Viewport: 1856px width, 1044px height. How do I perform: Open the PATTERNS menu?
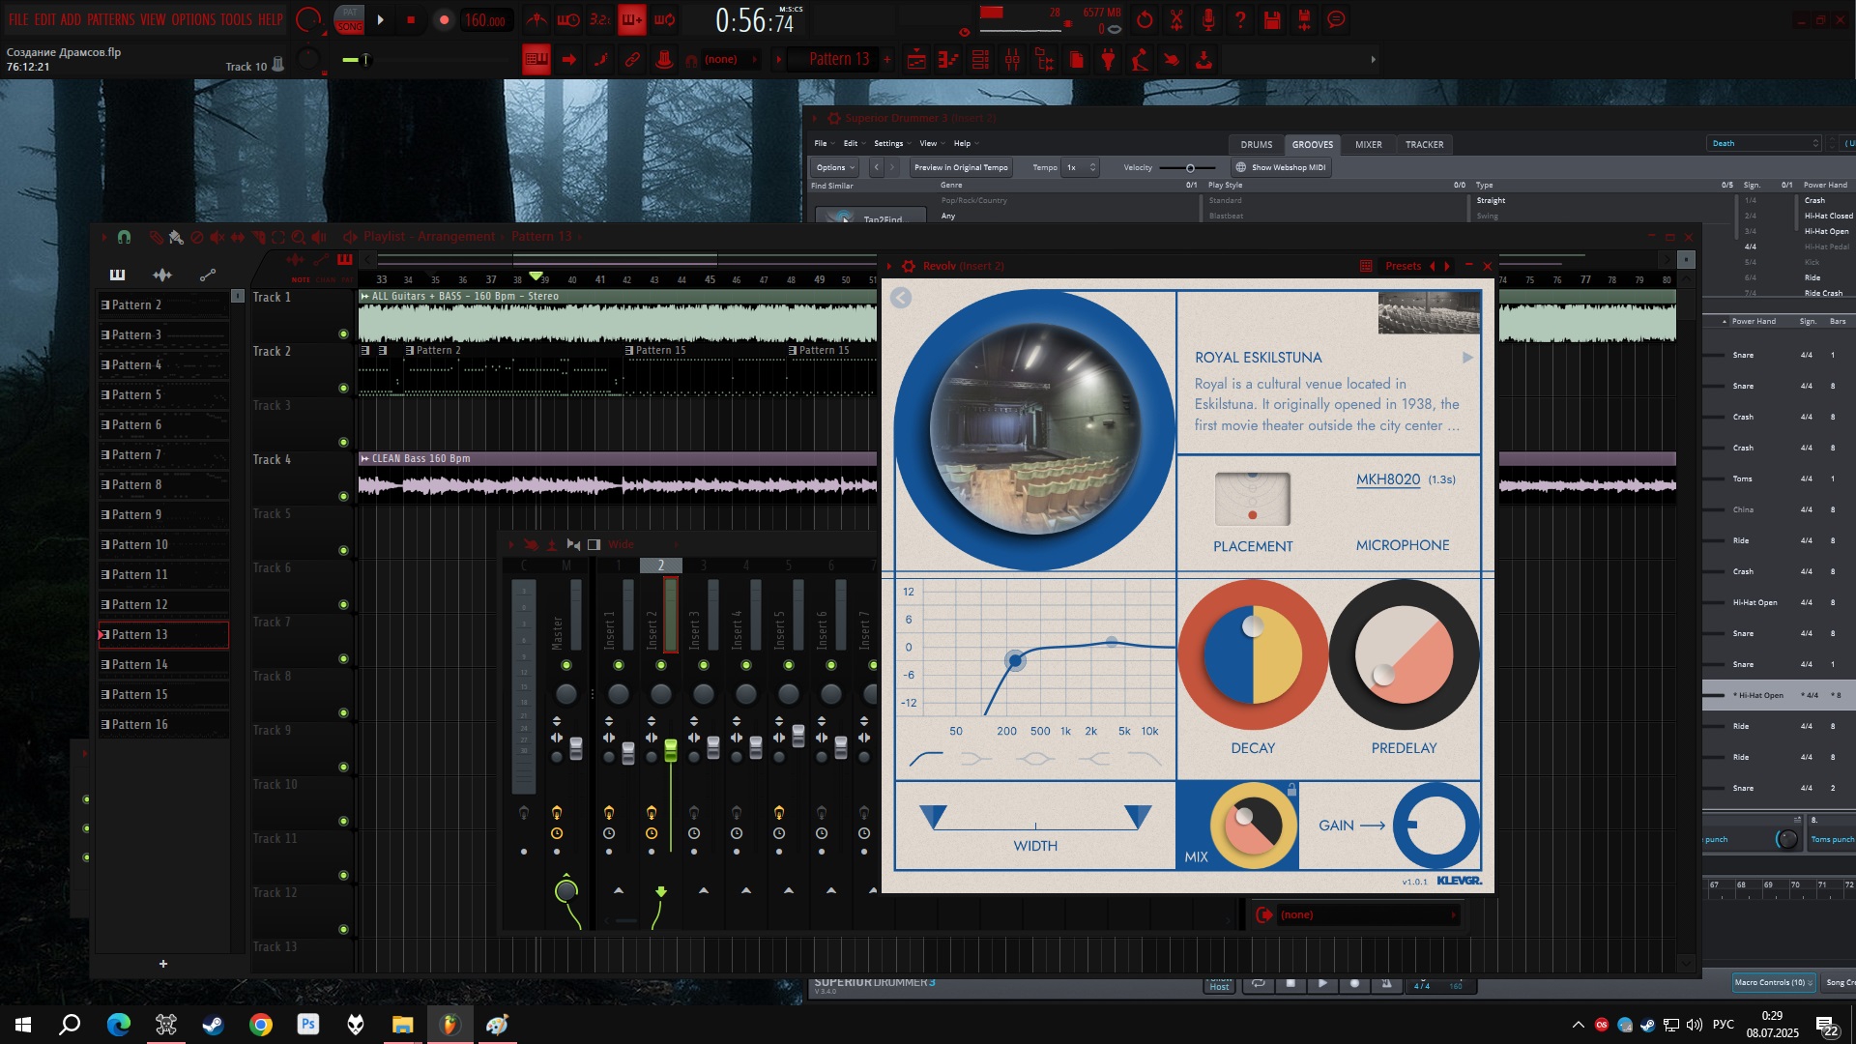point(110,19)
